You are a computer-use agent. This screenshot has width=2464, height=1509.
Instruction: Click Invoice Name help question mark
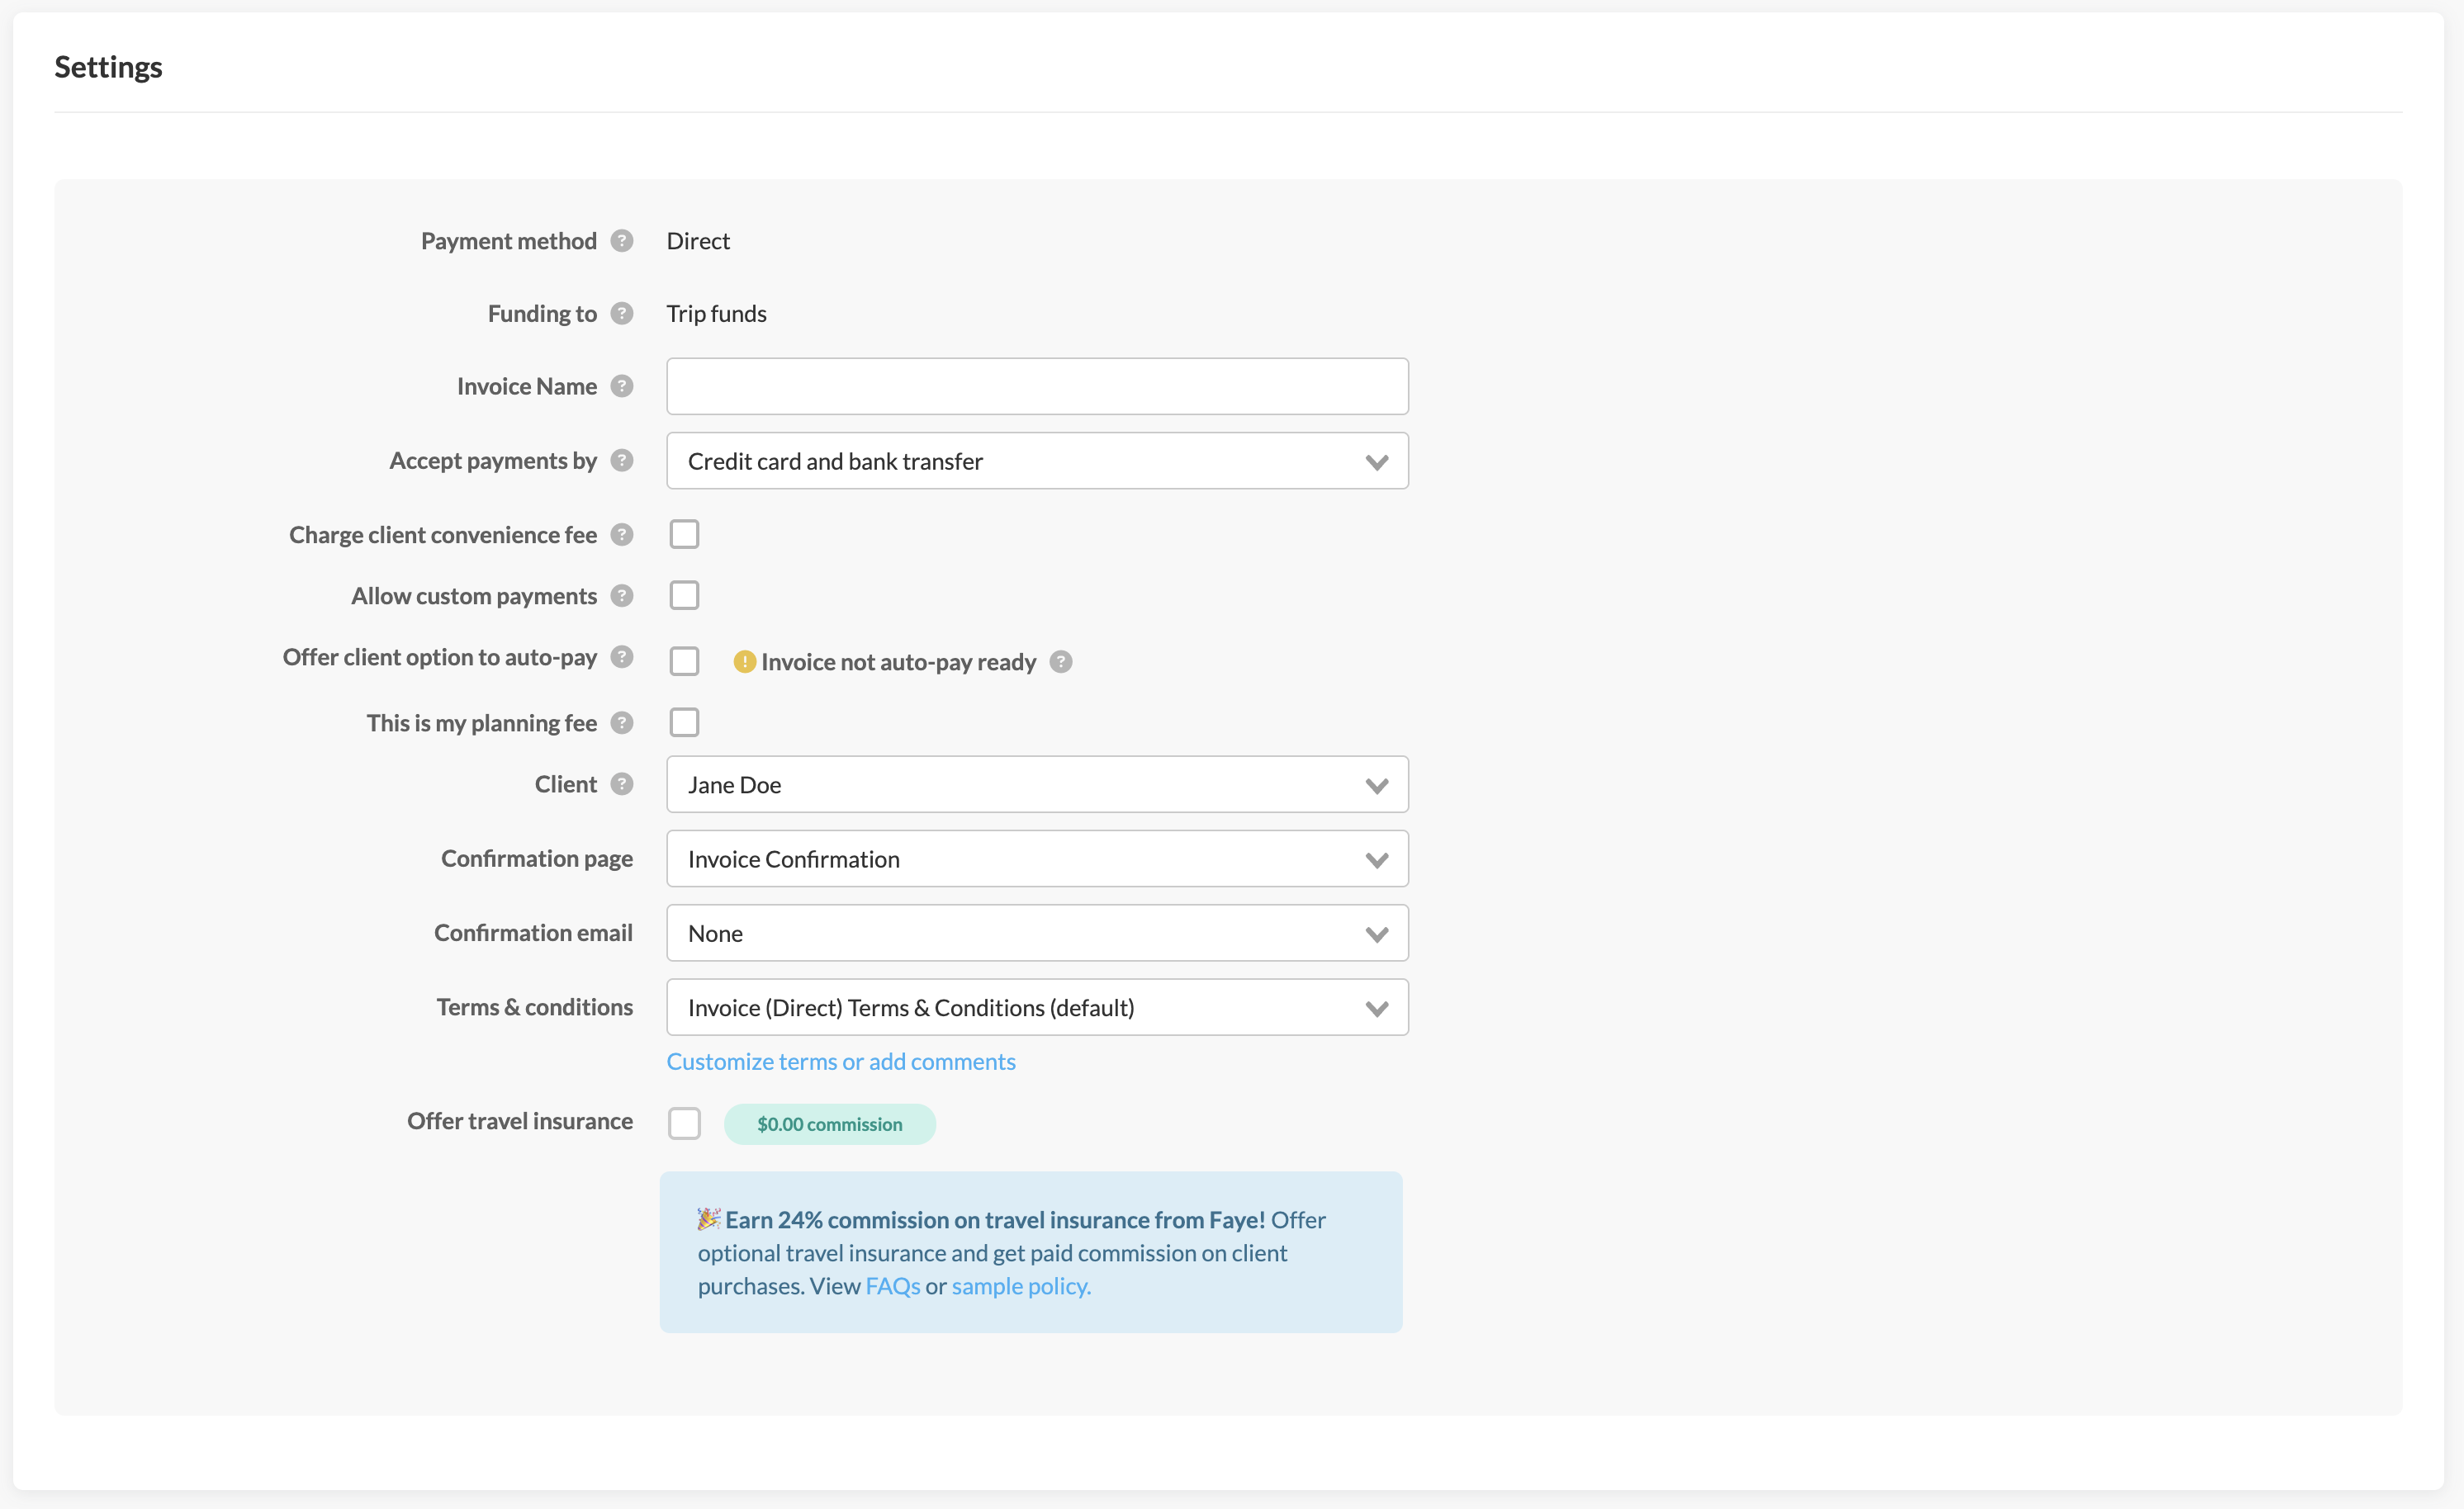[622, 386]
